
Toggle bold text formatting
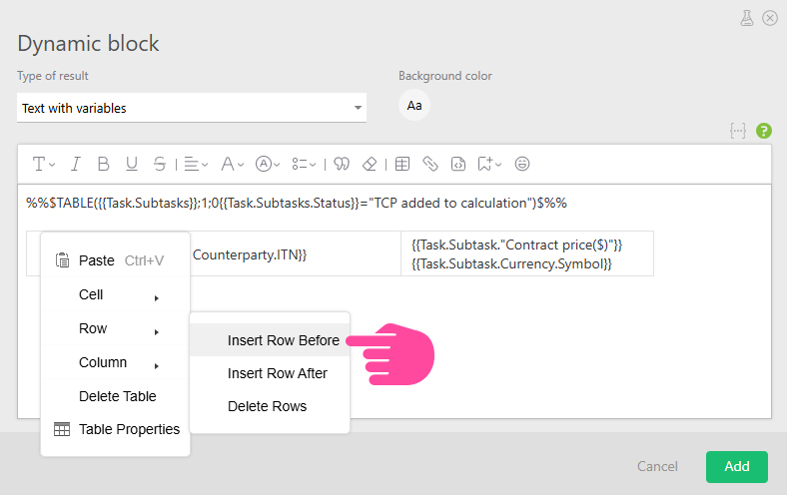coord(103,164)
